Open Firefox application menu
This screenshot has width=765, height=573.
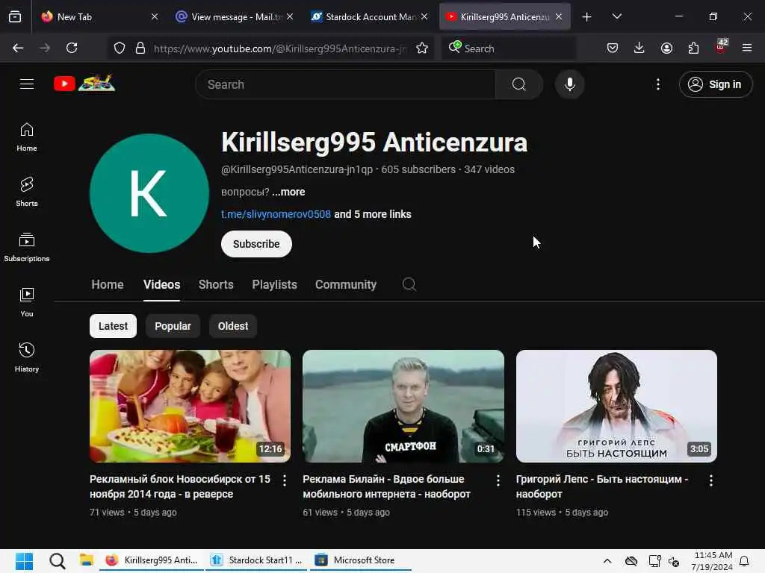coord(747,48)
